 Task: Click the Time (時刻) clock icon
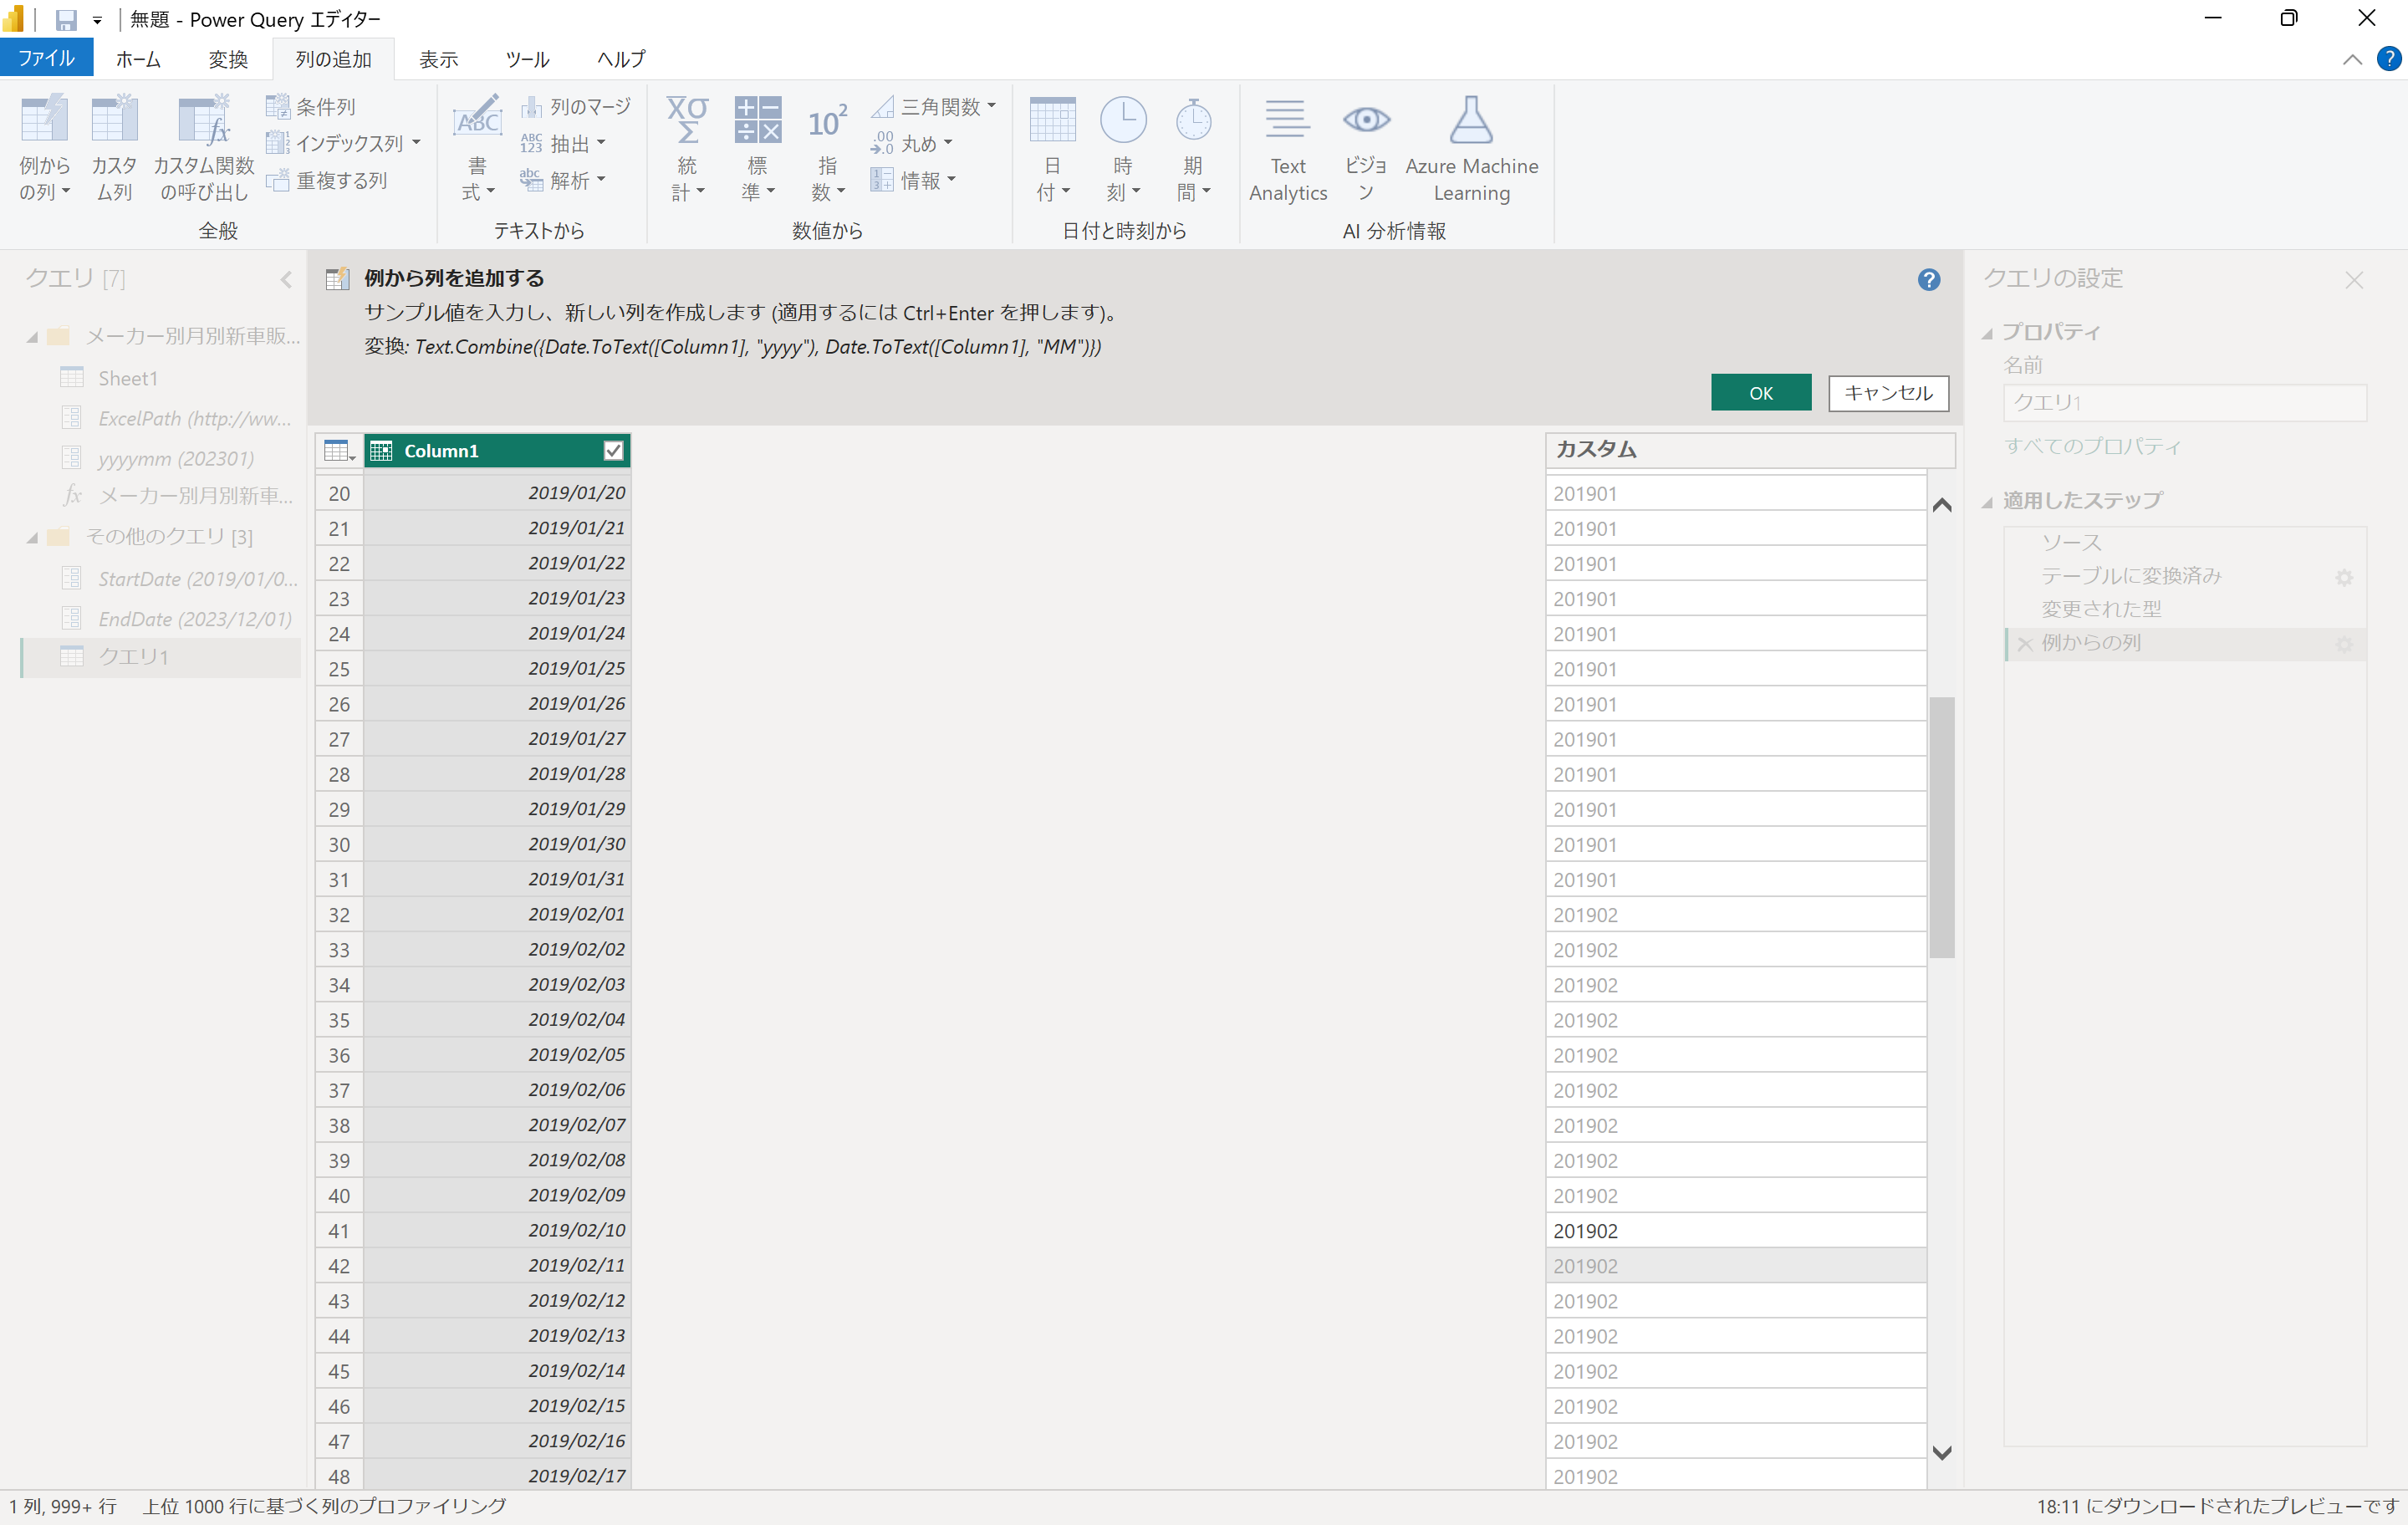tap(1122, 120)
